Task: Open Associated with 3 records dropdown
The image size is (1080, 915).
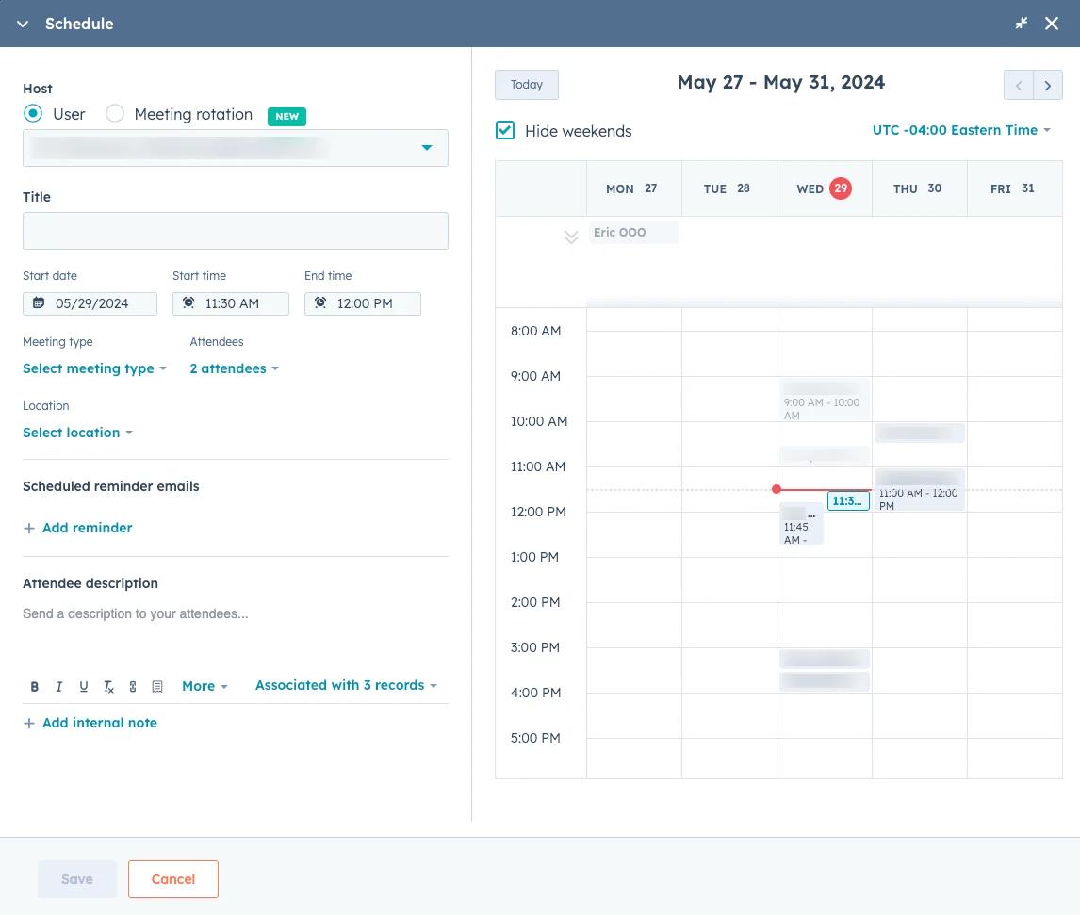Action: pyautogui.click(x=347, y=686)
